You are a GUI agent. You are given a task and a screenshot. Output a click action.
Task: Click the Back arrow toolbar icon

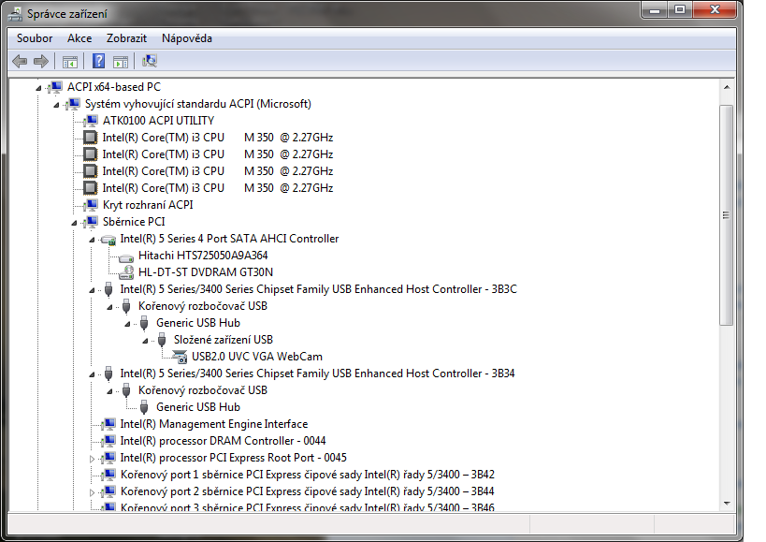click(20, 62)
